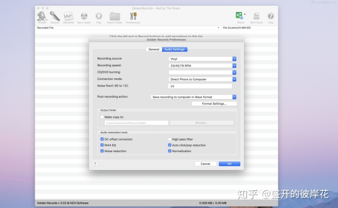Click the 0.000 MB size status text
The width and height of the screenshot is (338, 208).
click(x=213, y=203)
